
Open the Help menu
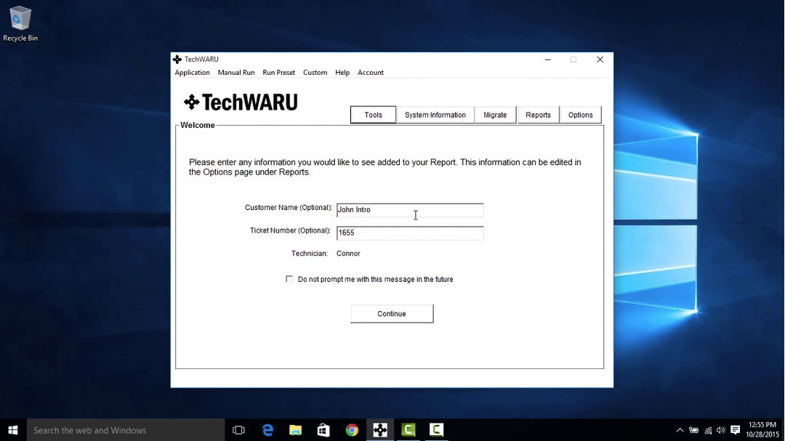[x=342, y=73]
